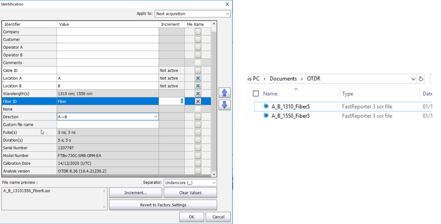
Task: Toggle File Name checkbox for Cable ID
Action: click(198, 70)
